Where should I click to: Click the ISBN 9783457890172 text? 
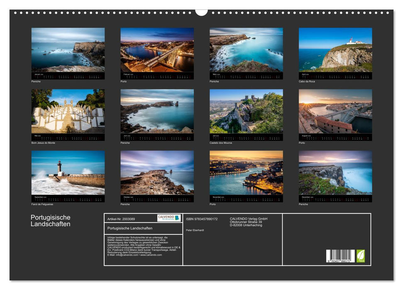click(202, 219)
